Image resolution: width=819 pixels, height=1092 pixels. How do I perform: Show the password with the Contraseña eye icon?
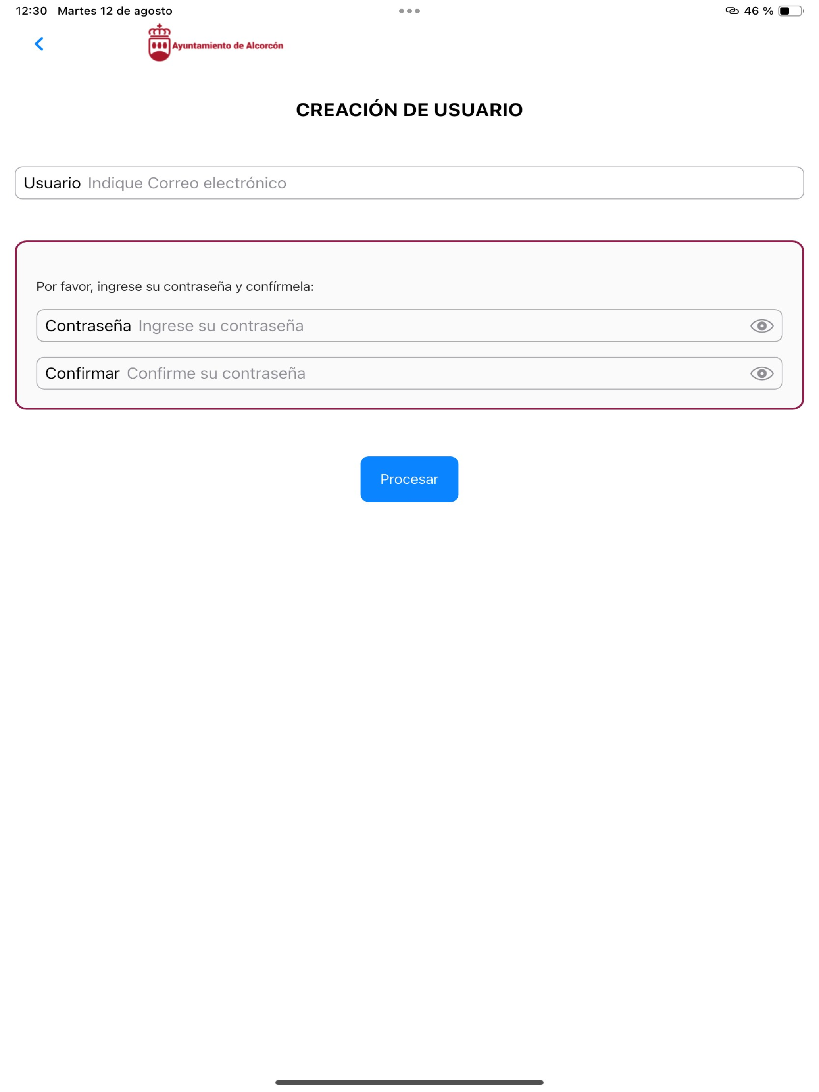pyautogui.click(x=761, y=326)
